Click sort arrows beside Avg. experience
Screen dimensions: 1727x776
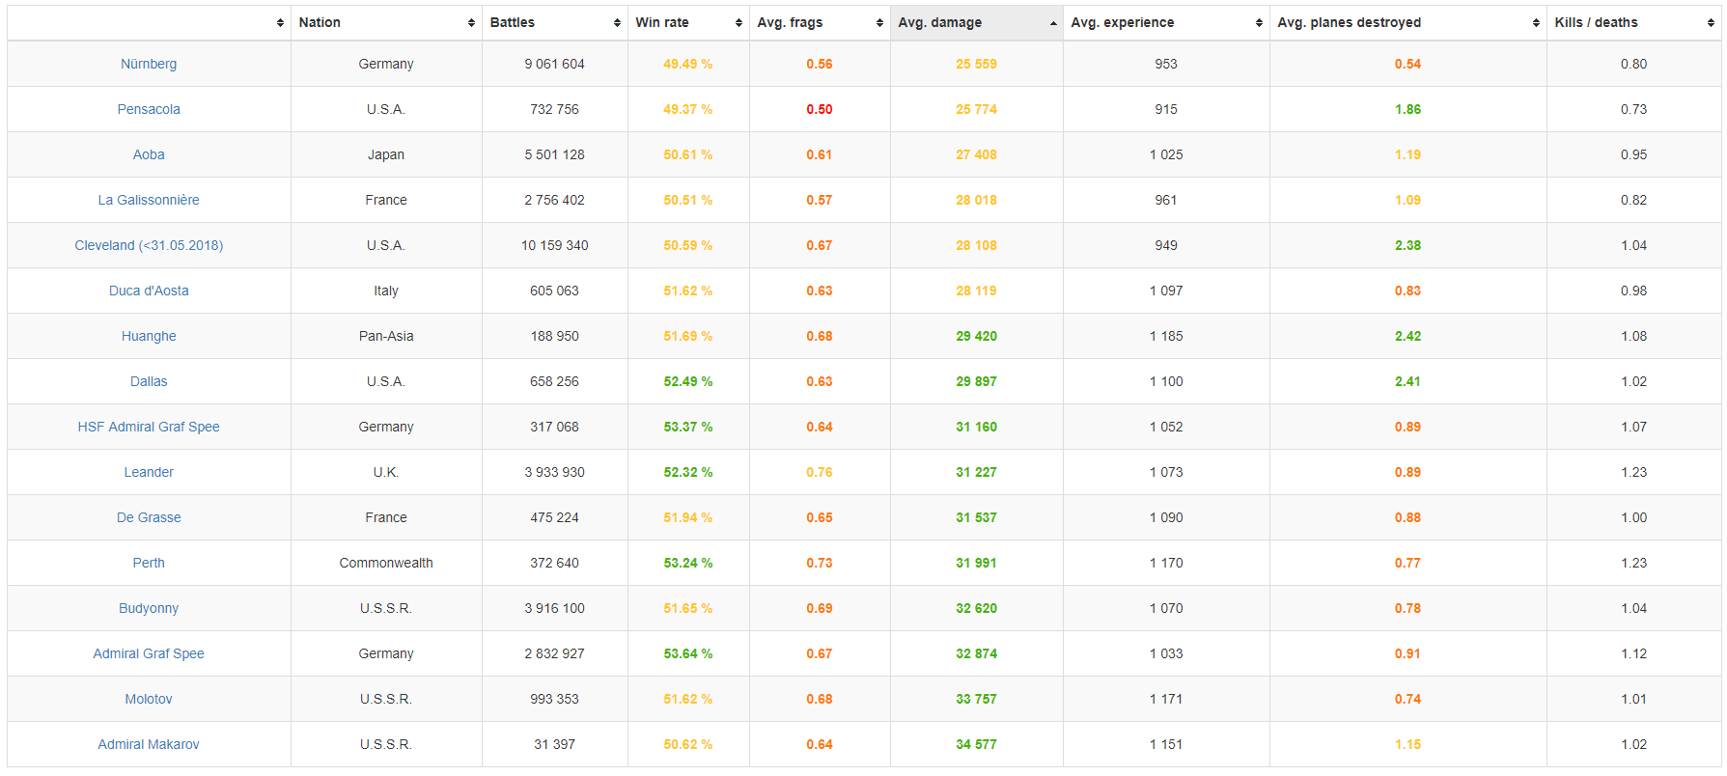(1259, 23)
